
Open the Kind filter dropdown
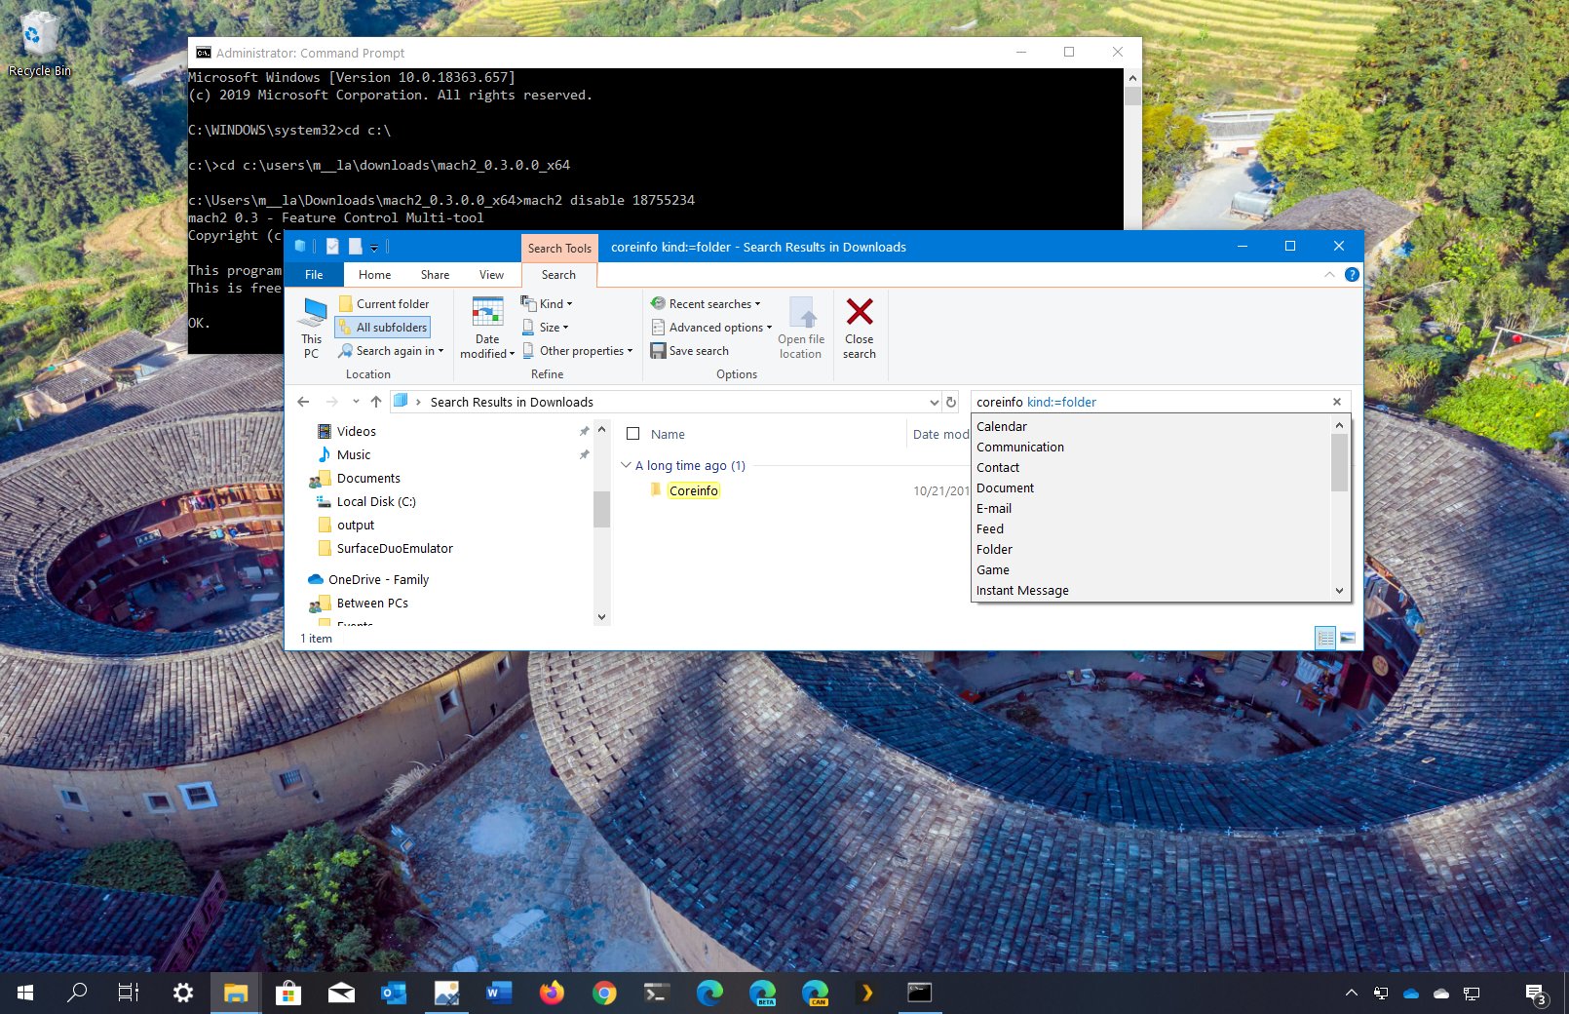(550, 303)
